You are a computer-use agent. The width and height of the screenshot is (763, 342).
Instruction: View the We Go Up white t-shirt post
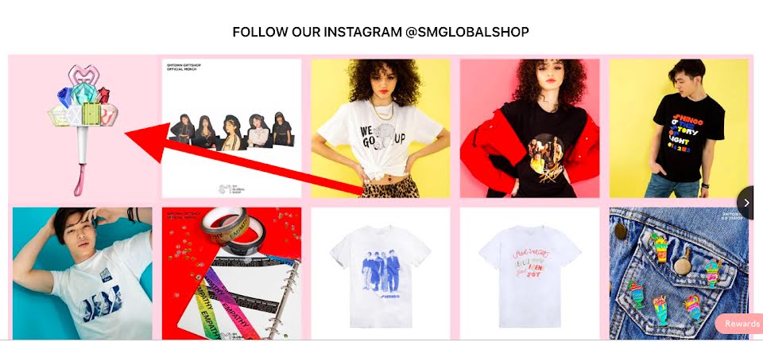(x=381, y=128)
